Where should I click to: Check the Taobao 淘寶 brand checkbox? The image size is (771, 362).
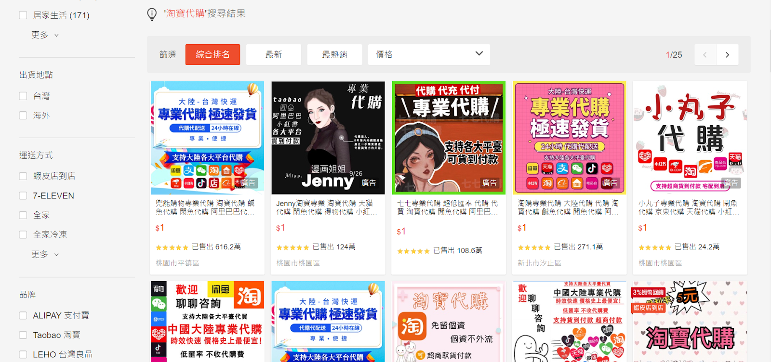pos(23,335)
